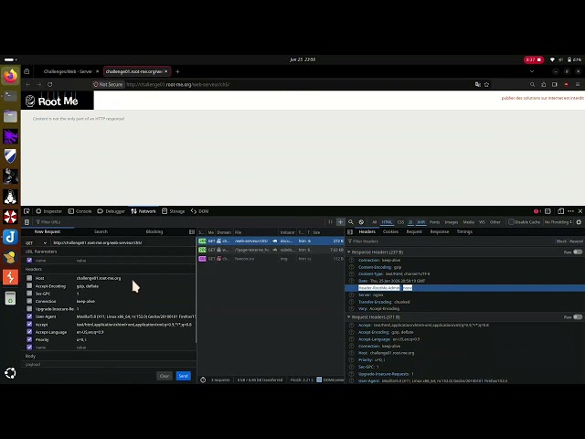Open the GET method dropdown

(x=36, y=242)
